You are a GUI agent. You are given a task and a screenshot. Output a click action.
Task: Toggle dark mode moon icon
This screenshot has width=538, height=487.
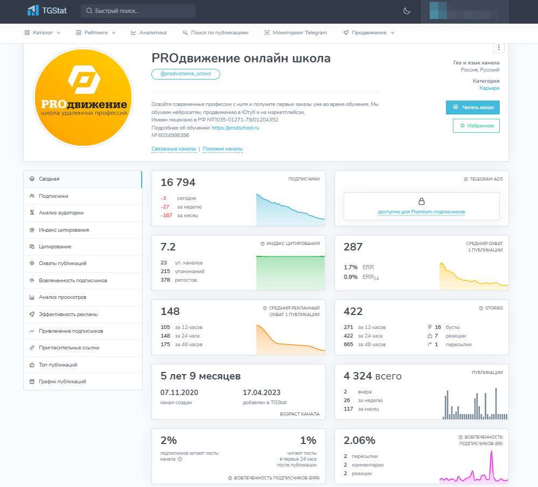point(407,11)
